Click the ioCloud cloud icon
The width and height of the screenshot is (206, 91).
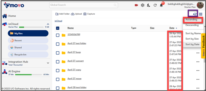coord(5,24)
